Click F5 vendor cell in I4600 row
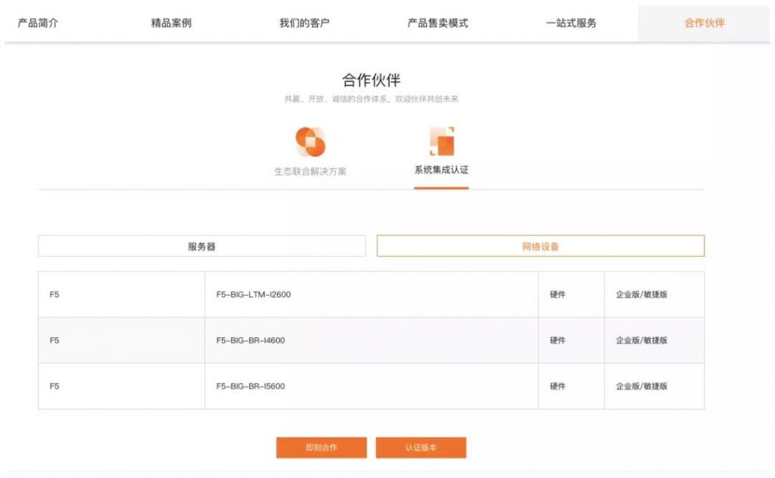 pos(122,340)
